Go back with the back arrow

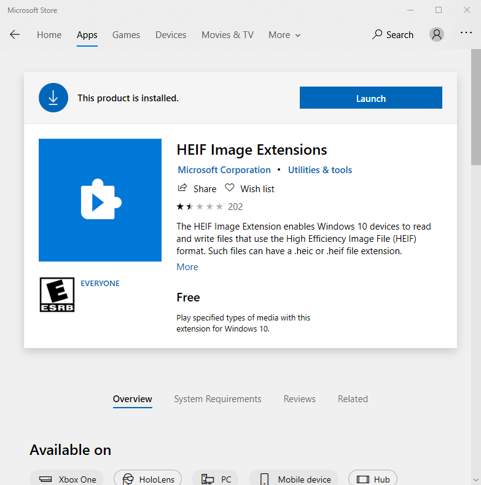[x=15, y=34]
